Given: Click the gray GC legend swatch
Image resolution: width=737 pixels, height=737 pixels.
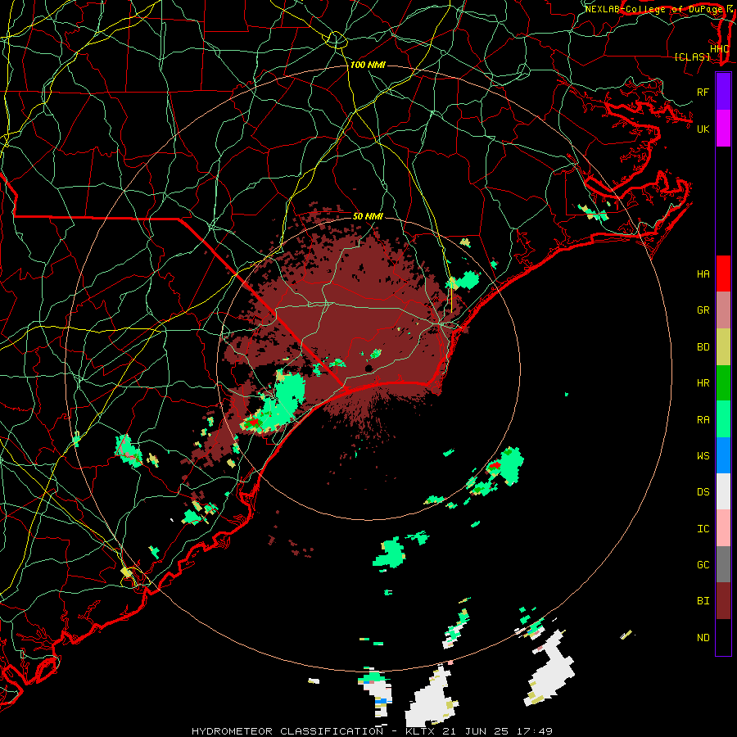Looking at the screenshot, I should [723, 564].
